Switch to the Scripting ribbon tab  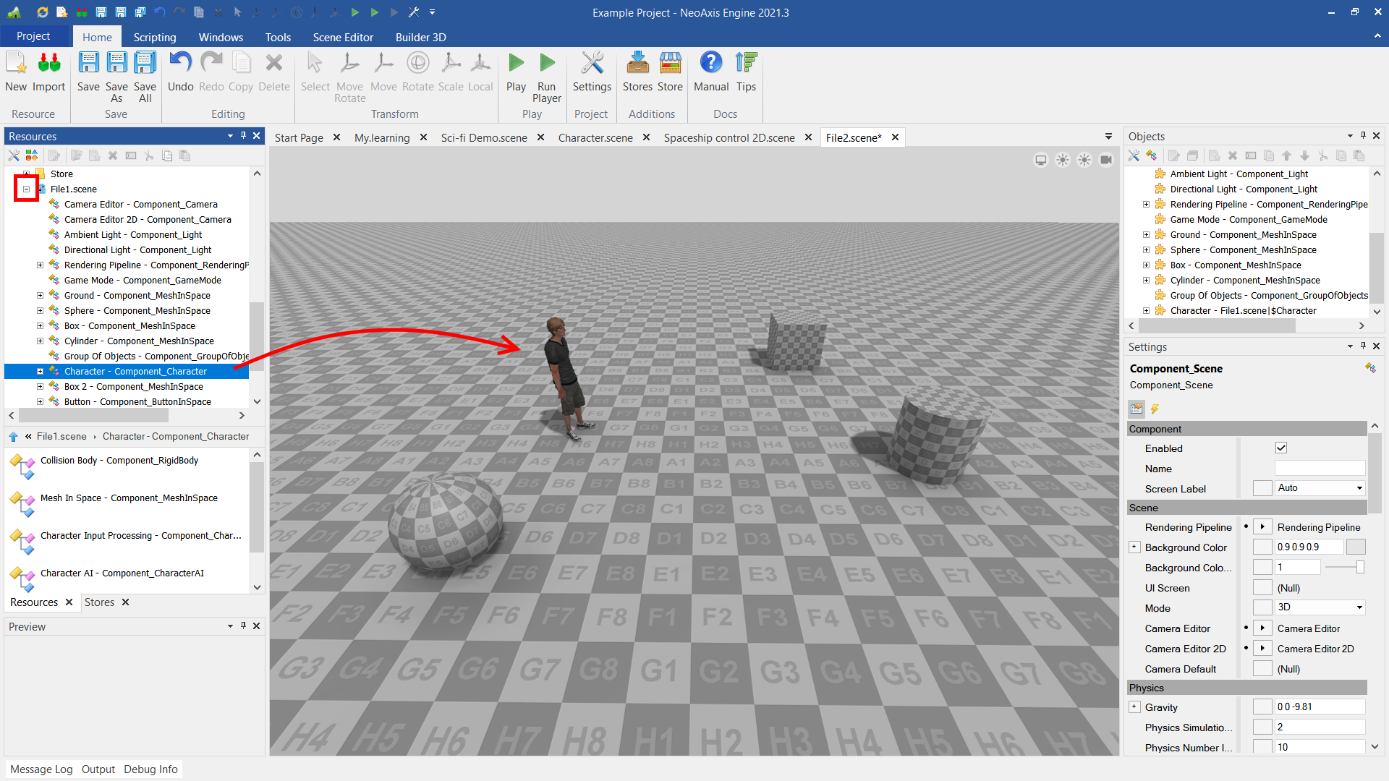154,37
